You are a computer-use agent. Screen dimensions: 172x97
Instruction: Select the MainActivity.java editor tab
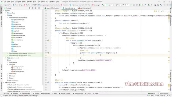[x=69, y=8]
